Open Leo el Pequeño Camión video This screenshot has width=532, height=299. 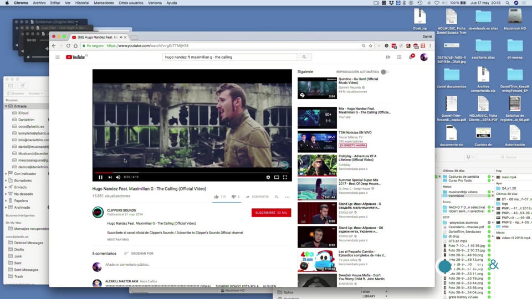coord(317,261)
